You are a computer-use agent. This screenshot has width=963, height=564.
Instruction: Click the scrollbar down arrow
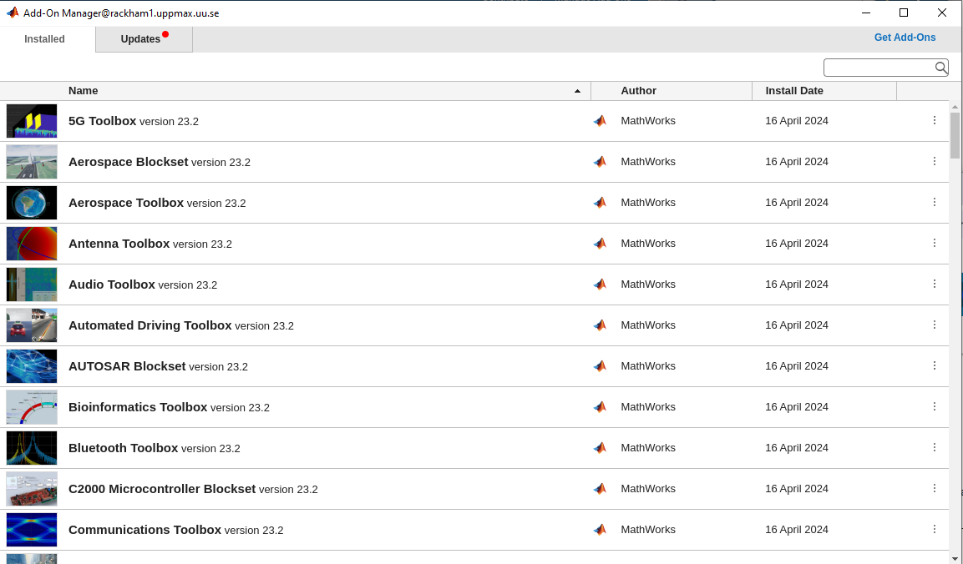tap(955, 557)
